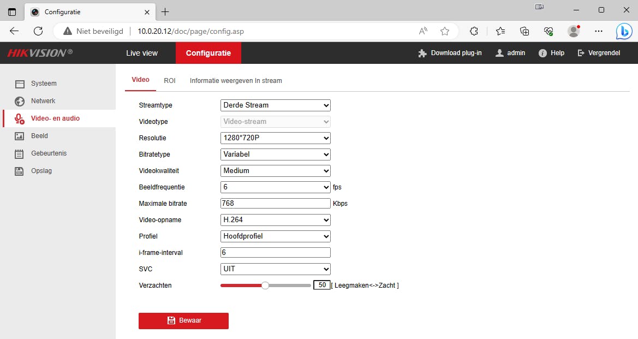Open a new browser tab

(x=165, y=12)
